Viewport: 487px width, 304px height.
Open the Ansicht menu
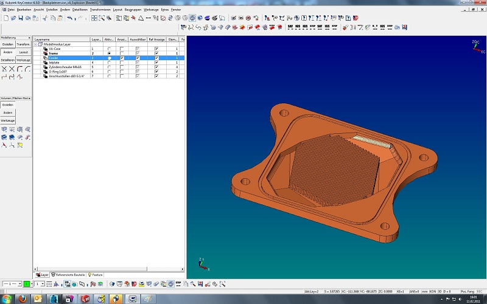38,10
